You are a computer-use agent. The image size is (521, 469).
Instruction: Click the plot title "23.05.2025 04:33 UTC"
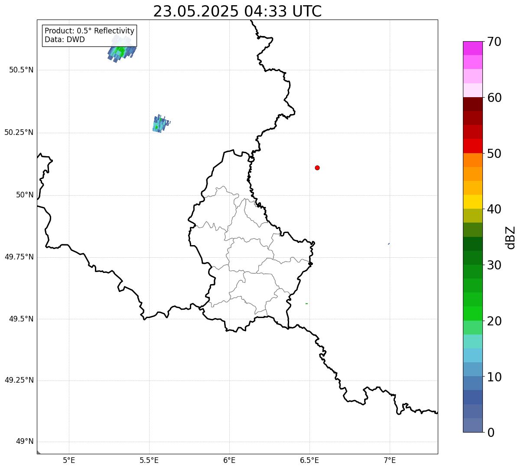238,11
